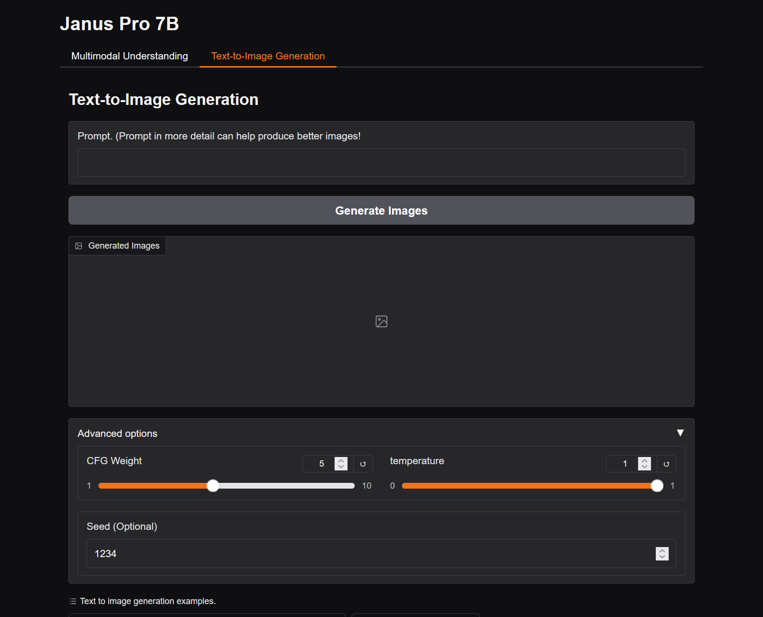Increment the Seed value with up arrow
Viewport: 763px width, 617px height.
tap(662, 550)
